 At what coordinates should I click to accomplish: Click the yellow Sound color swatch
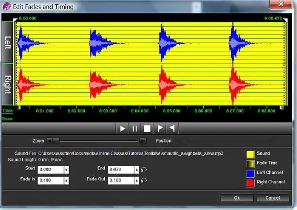(250, 154)
